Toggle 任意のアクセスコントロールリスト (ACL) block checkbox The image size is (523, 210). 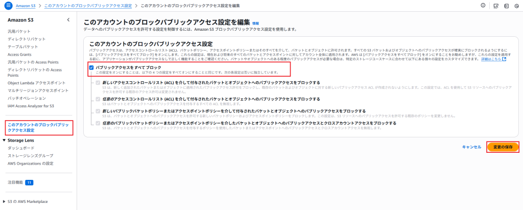click(98, 99)
